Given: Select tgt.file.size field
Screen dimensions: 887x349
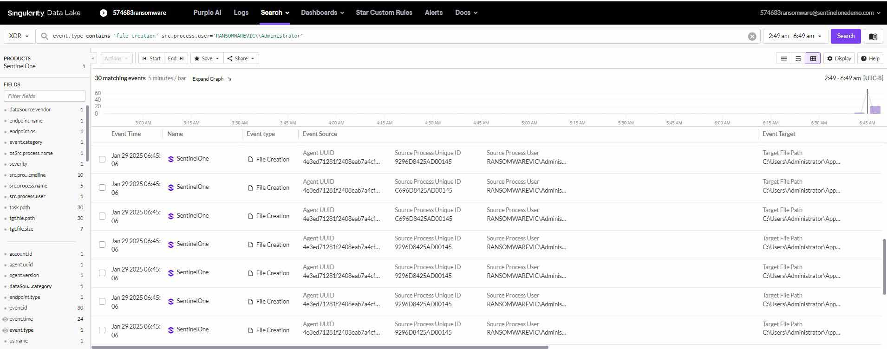Looking at the screenshot, I should click(21, 229).
